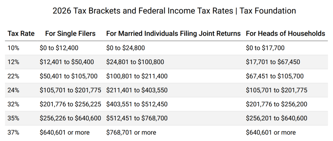The width and height of the screenshot is (333, 141).
Task: Select the 37% tax rate cell
Action: pos(13,132)
